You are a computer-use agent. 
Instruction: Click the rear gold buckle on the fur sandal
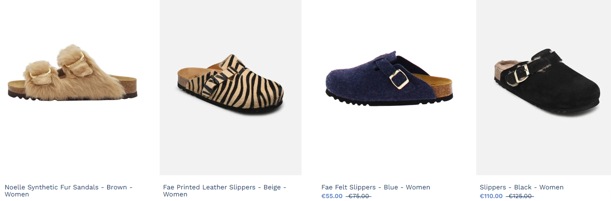(75, 61)
